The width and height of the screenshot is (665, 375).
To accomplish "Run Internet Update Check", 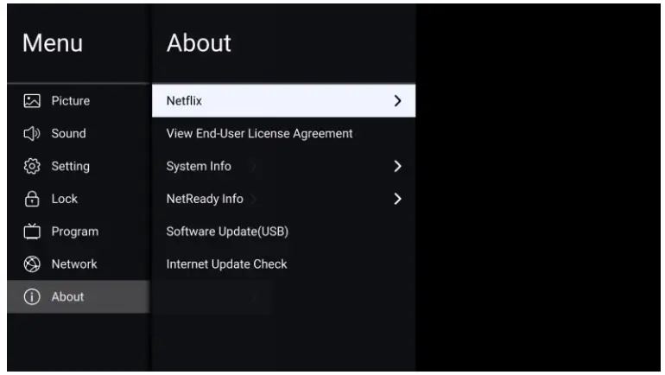I will 226,264.
